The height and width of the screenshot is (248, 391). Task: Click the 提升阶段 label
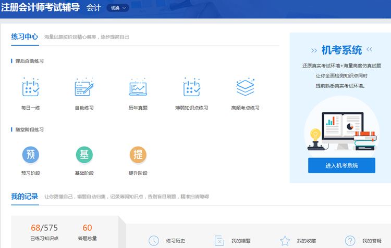[x=138, y=173]
